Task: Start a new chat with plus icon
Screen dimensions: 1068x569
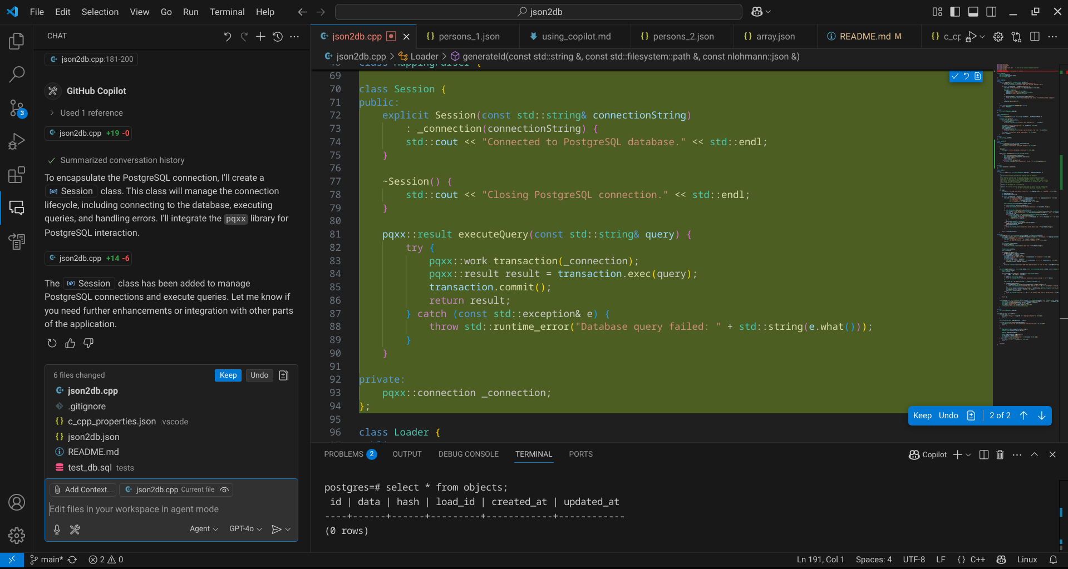Action: click(x=260, y=36)
